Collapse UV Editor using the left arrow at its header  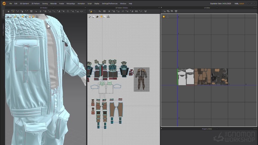[161, 7]
